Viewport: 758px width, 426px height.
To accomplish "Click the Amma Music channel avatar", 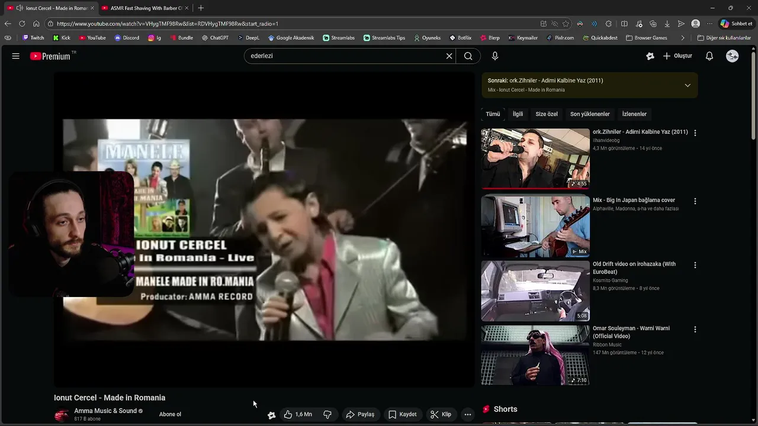I will (62, 415).
